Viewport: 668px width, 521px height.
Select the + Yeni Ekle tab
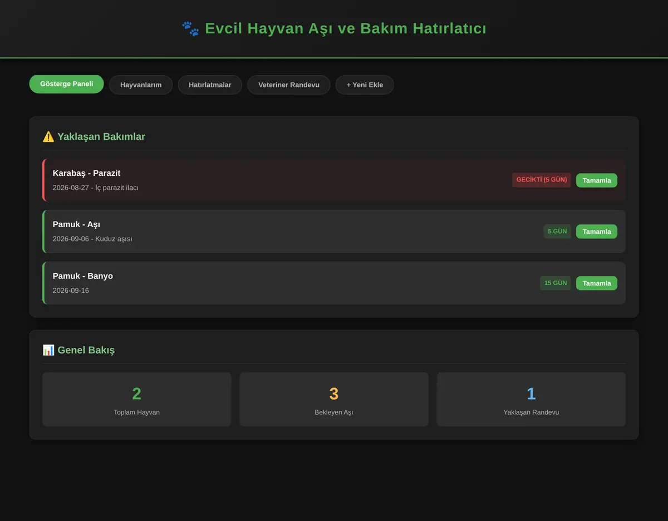point(365,85)
